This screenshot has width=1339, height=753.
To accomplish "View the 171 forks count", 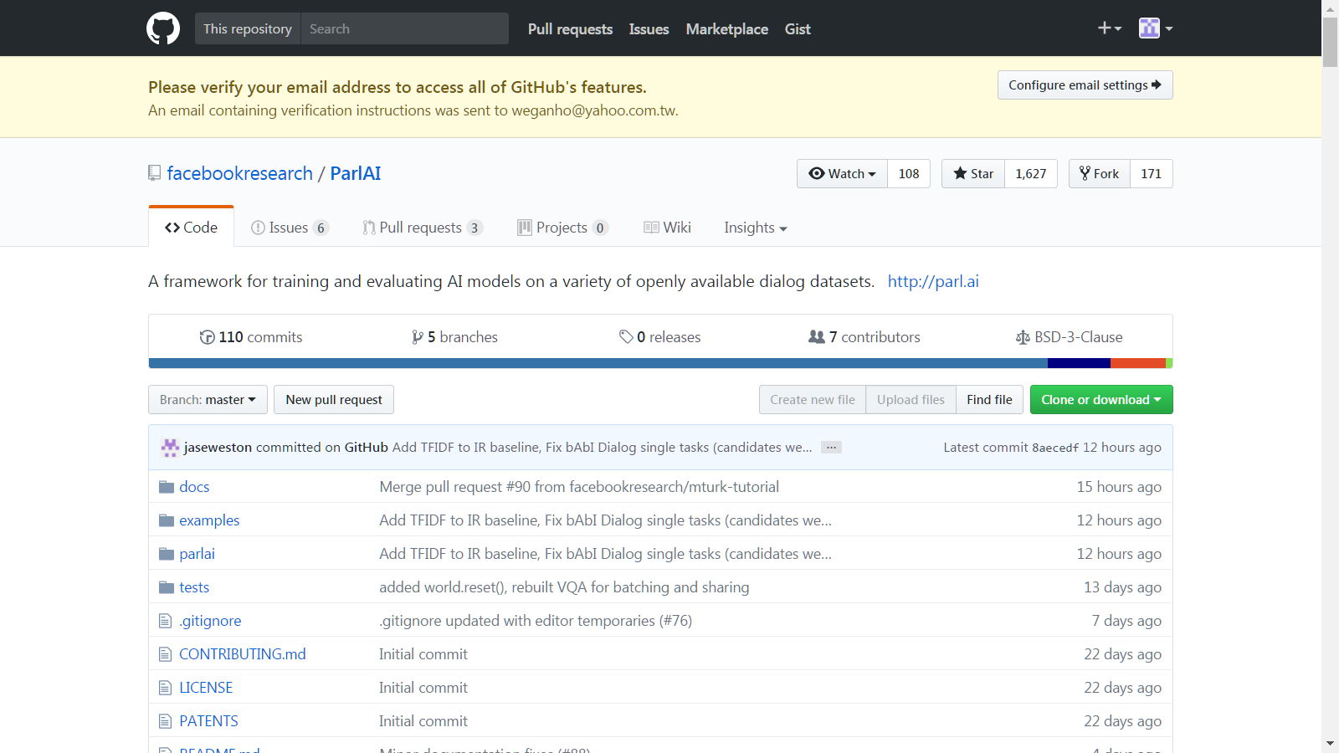I will point(1152,174).
